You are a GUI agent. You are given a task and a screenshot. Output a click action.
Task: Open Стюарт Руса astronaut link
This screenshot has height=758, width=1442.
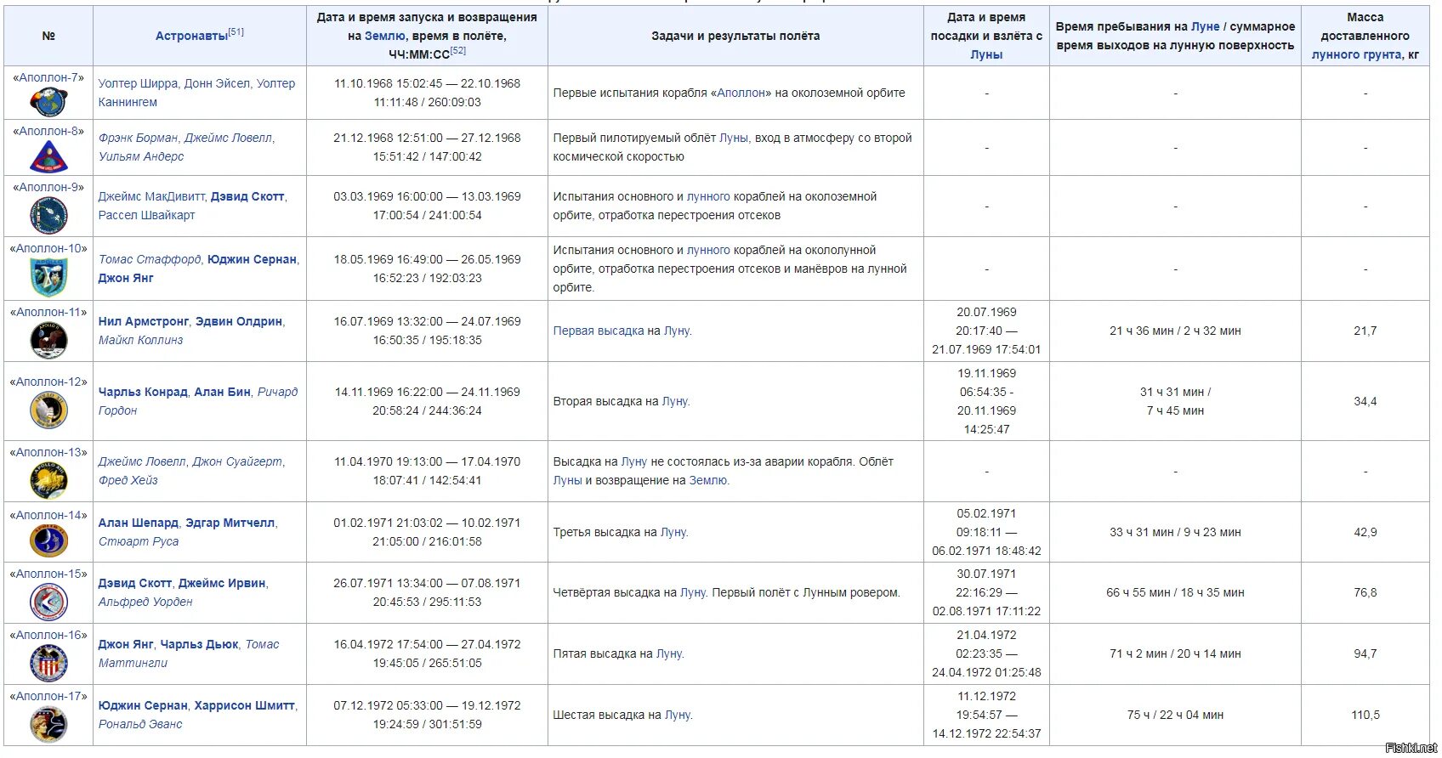point(139,541)
